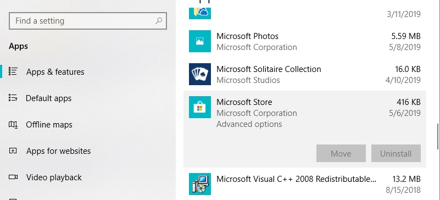Click the Uninstall button
440x200 pixels.
coord(396,153)
